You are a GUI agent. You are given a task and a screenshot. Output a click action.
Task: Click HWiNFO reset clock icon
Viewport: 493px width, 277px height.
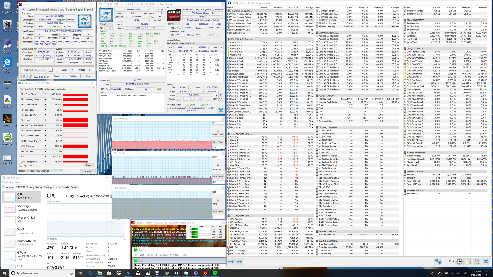coord(459,261)
